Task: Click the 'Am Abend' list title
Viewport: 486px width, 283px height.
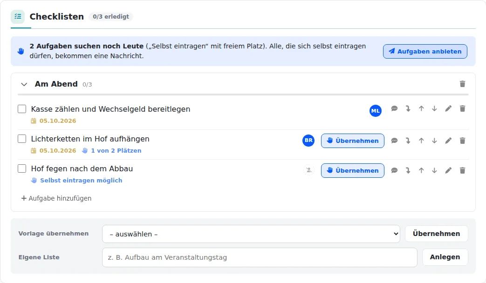Action: [x=56, y=84]
